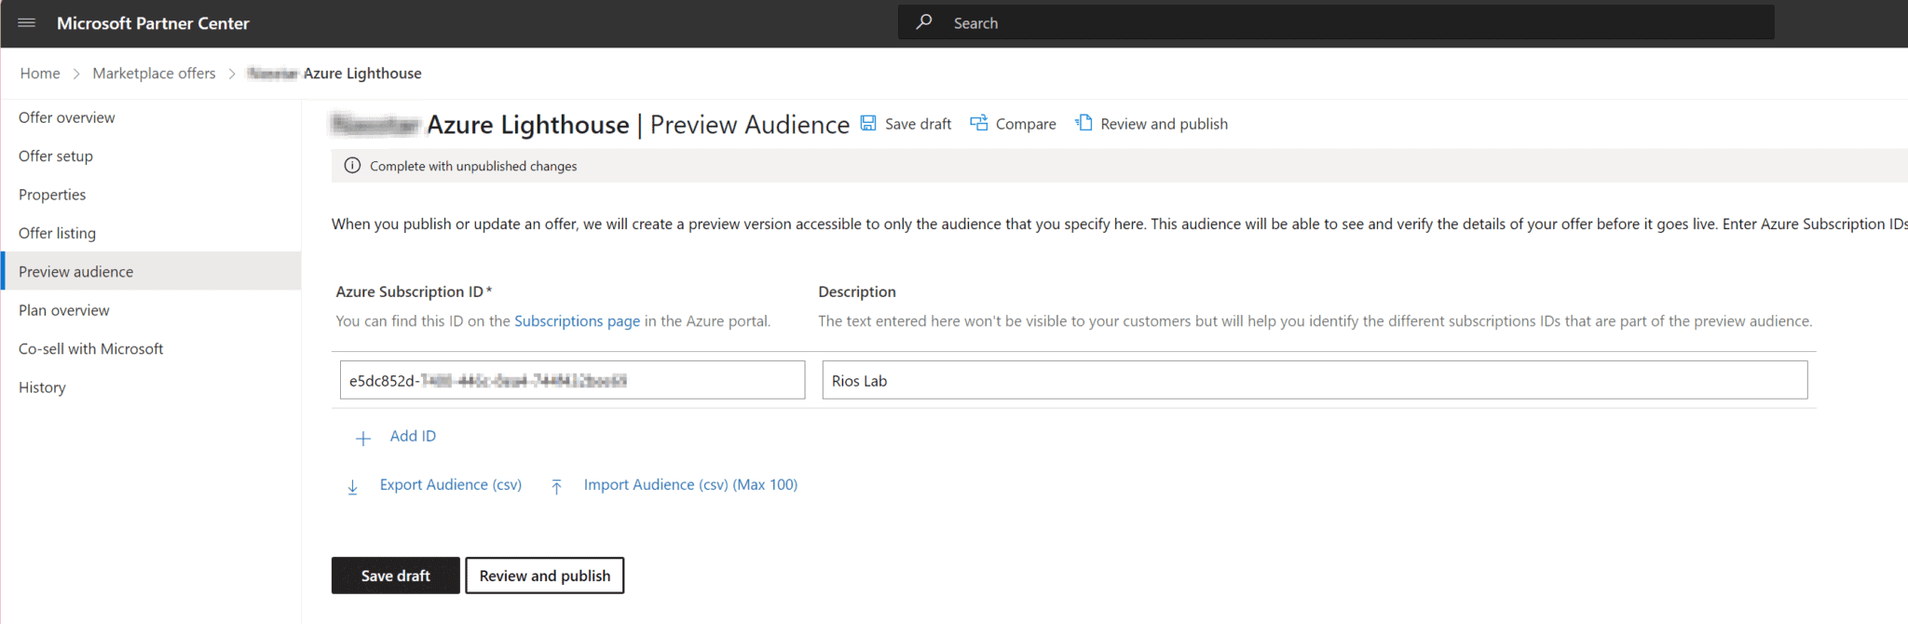Open the Subscriptions page link
Screen dimensions: 1908x624
pyautogui.click(x=577, y=321)
